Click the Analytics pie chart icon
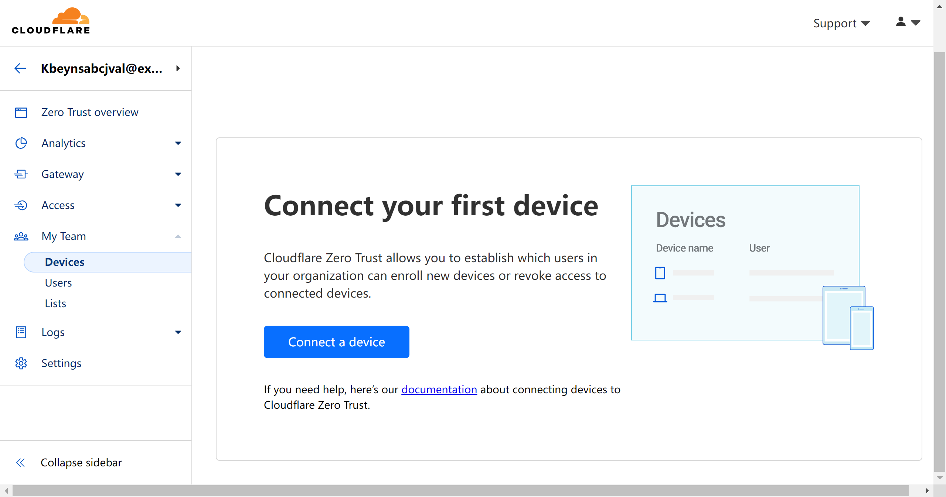 21,143
